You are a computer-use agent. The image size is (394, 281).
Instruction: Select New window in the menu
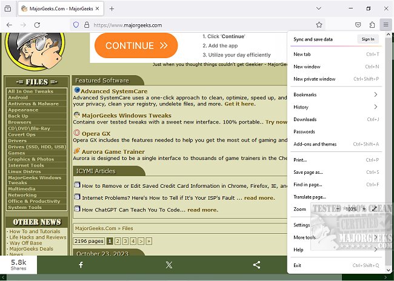336,67
